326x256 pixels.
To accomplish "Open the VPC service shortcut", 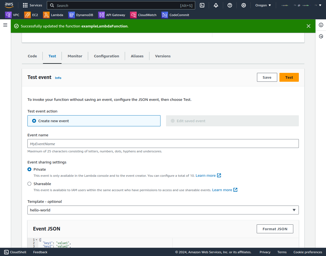I will pos(12,15).
